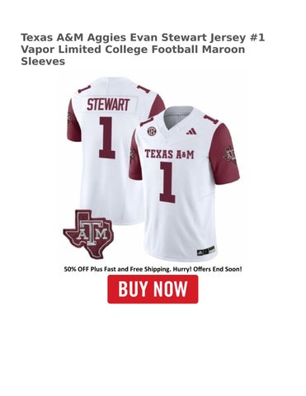This screenshot has height=396, width=306.
Task: Click the Texas-shaped ATM logo patch
Action: click(88, 234)
